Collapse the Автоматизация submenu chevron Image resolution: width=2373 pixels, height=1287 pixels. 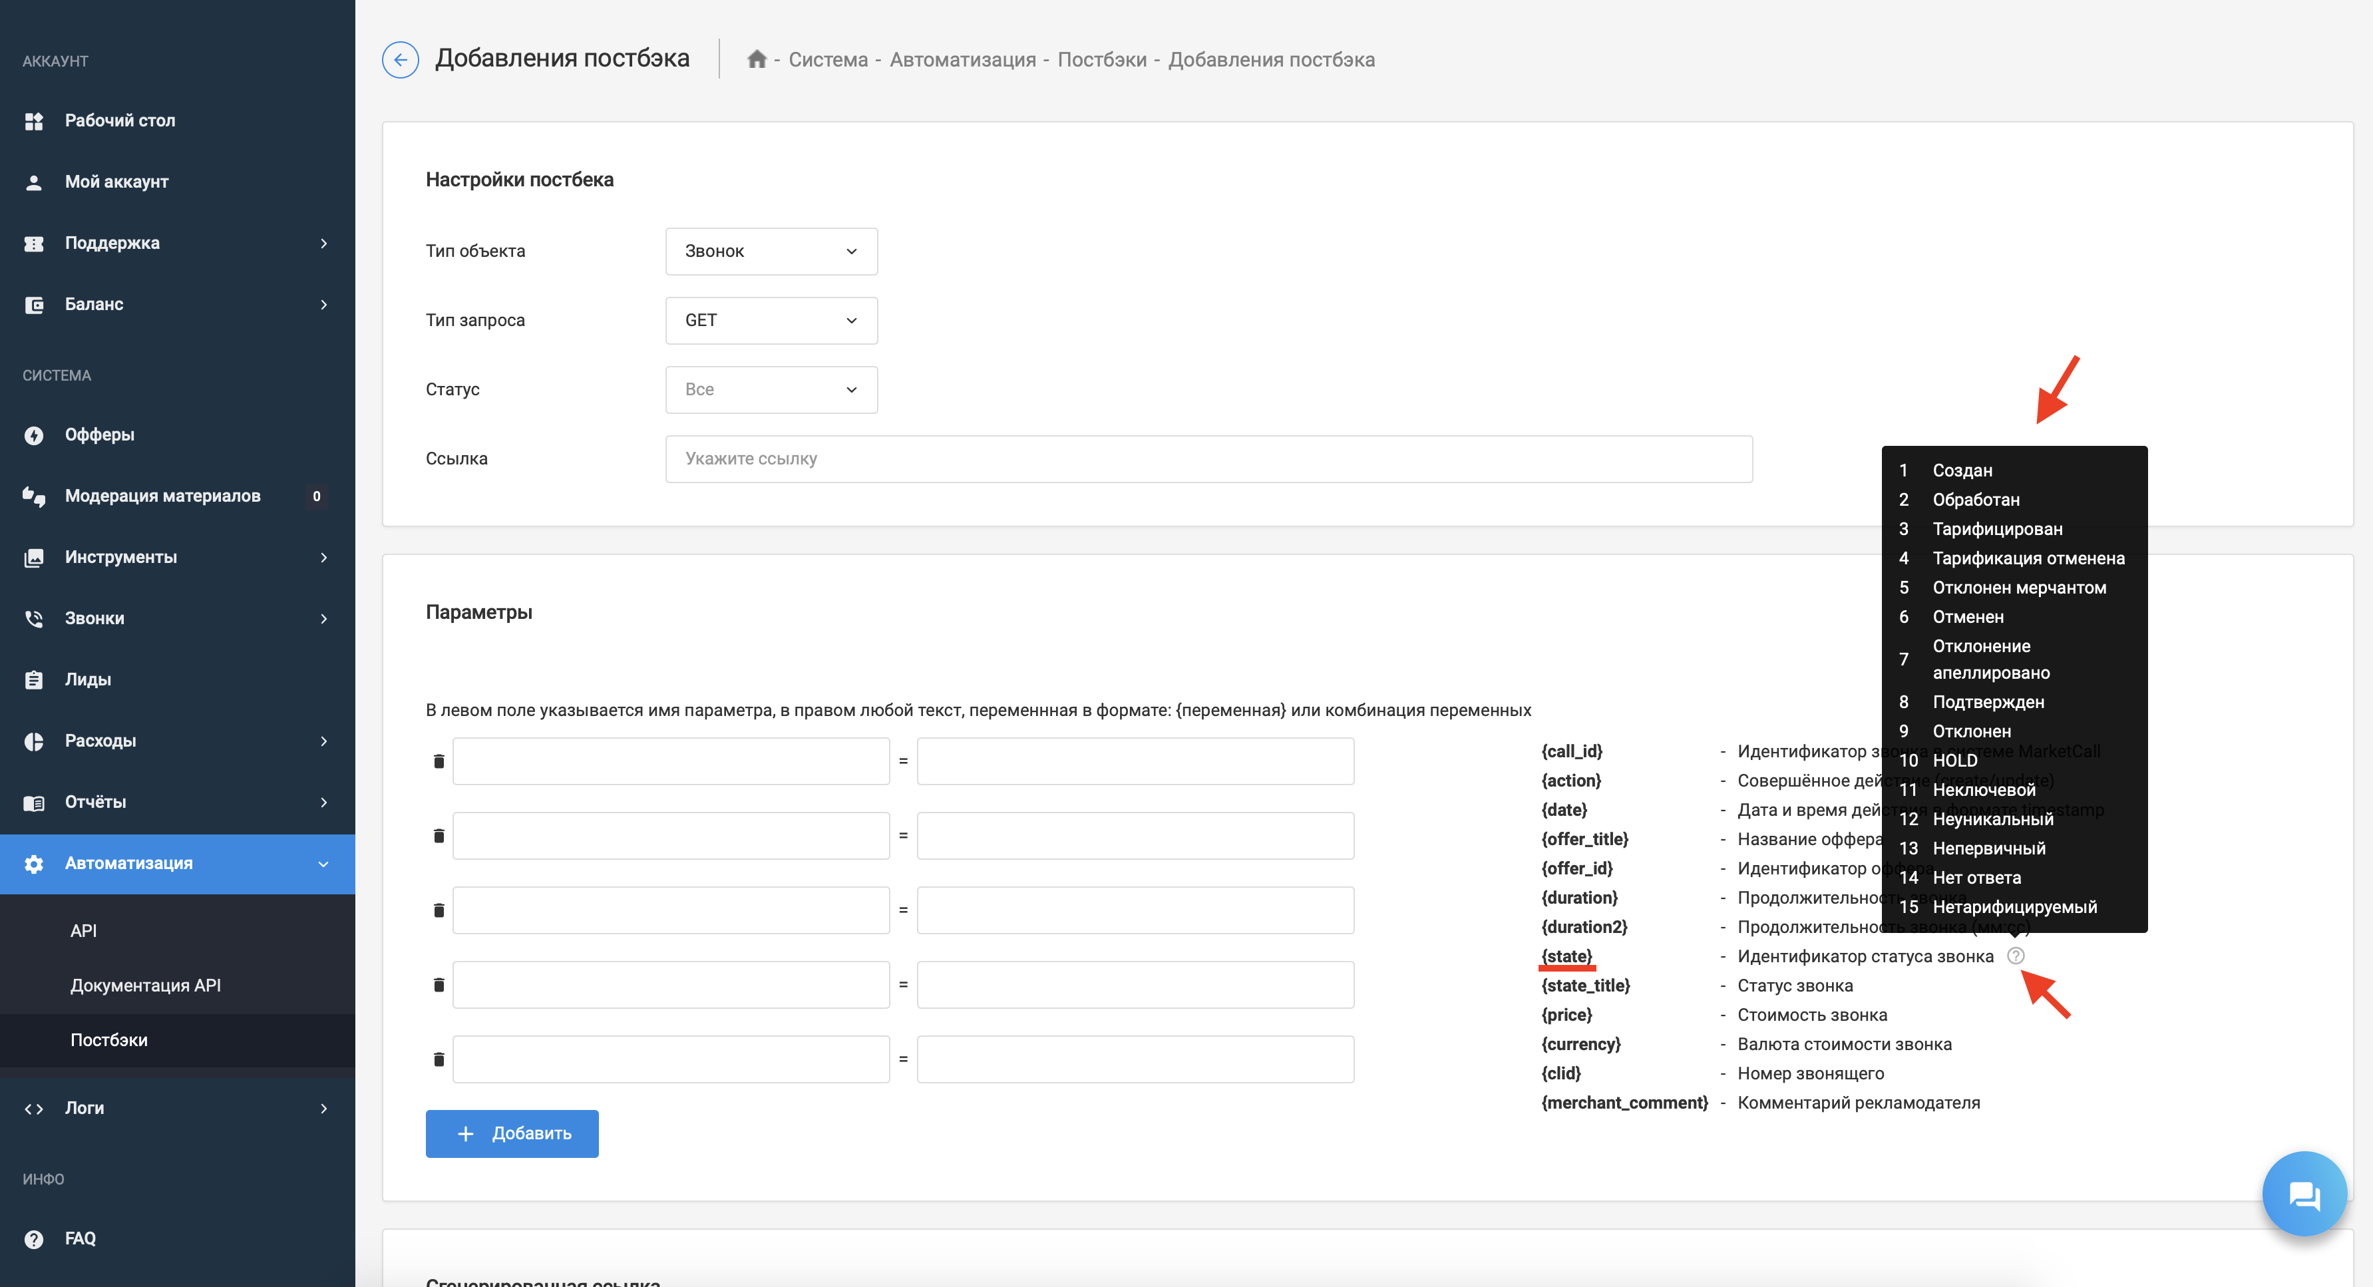pyautogui.click(x=323, y=864)
